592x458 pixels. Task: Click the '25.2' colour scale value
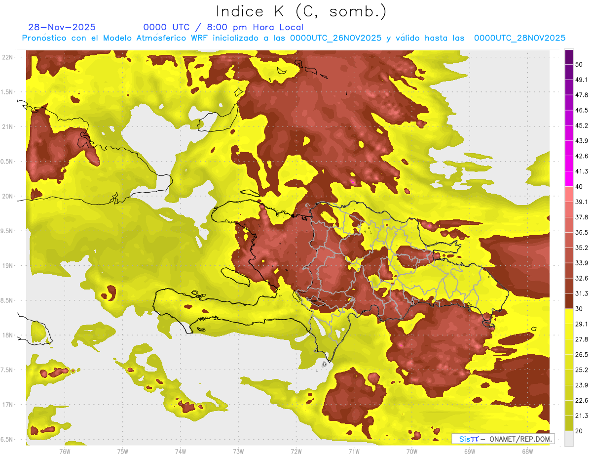582,370
